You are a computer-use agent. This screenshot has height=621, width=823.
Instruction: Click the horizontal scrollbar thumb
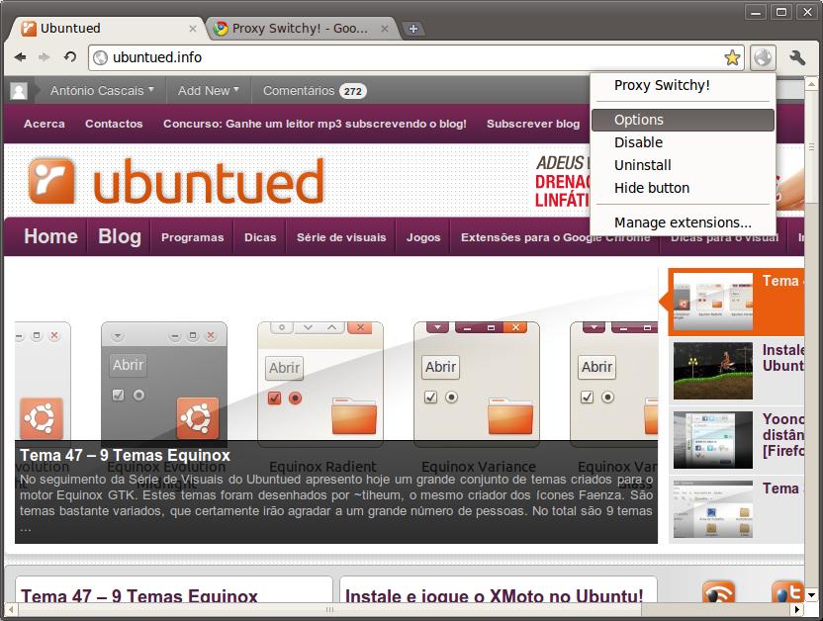point(329,609)
